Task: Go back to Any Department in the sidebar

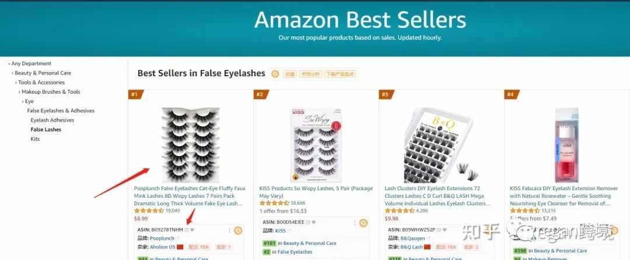Action: [x=32, y=63]
